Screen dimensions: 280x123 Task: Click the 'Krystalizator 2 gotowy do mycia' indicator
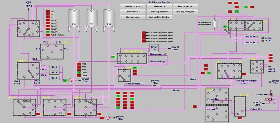pos(144,36)
